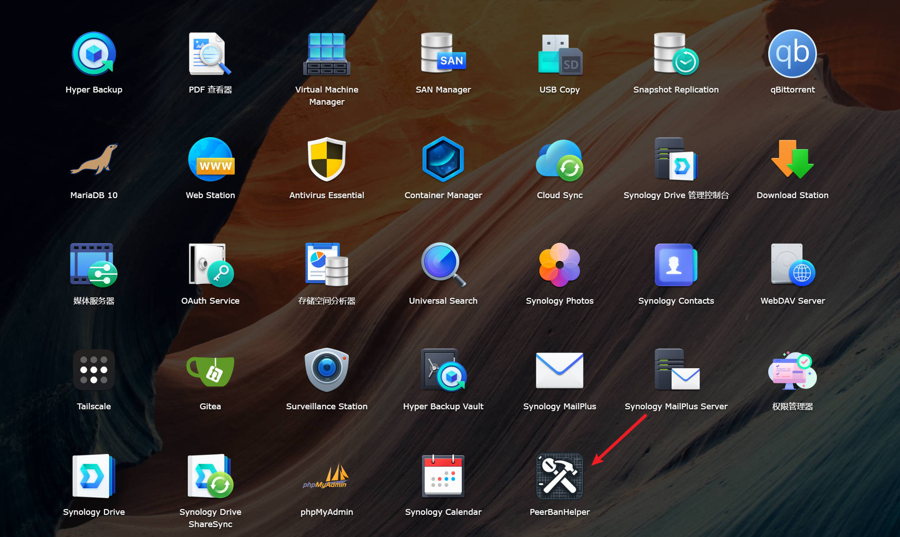
Task: Launch Tailscale app
Action: [x=94, y=370]
